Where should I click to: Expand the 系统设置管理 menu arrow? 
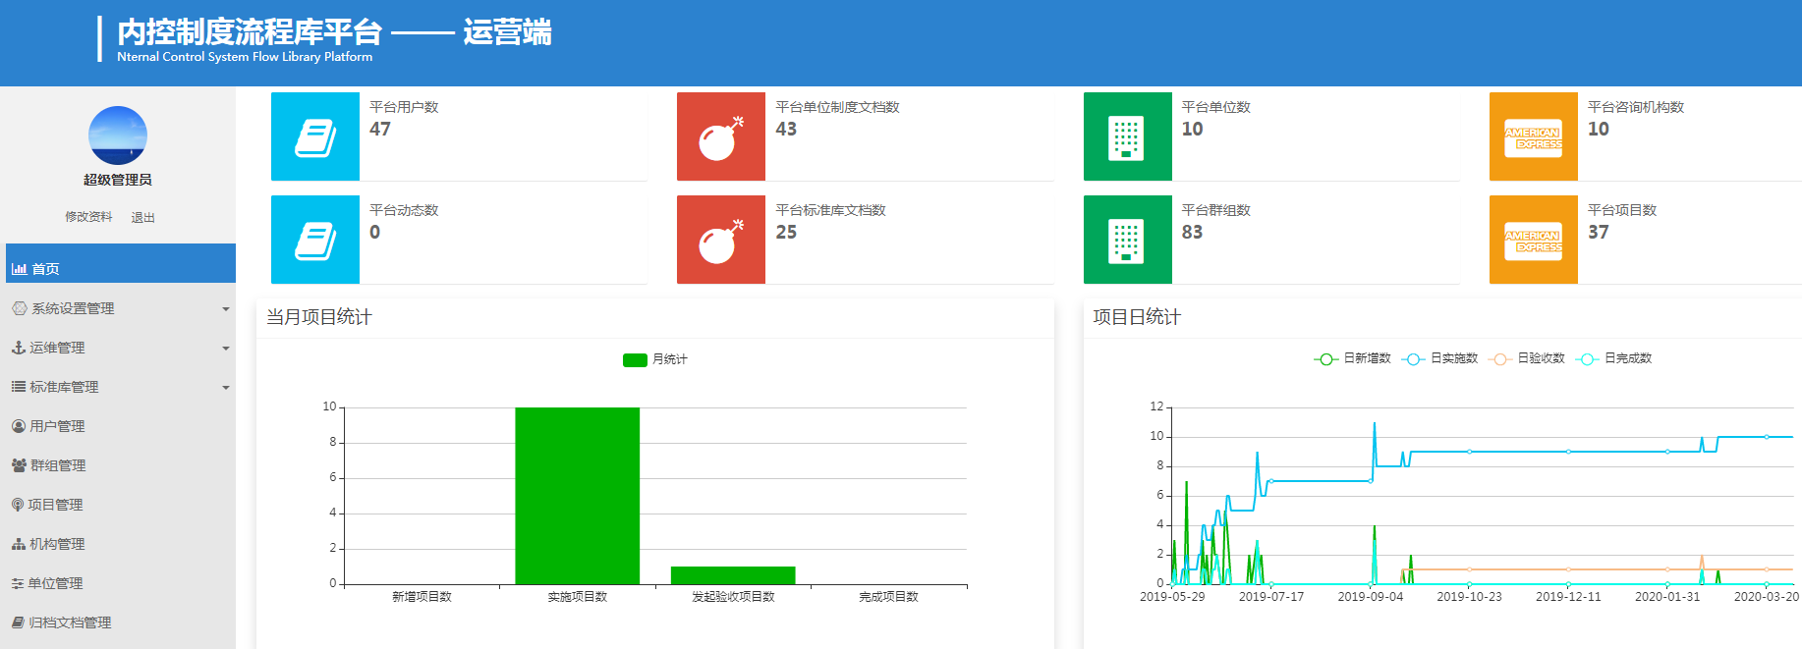[225, 309]
